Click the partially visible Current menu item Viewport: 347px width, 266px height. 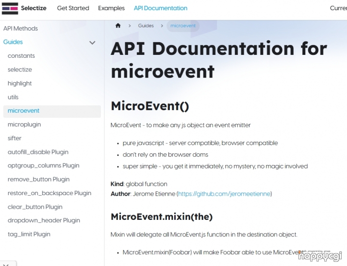point(338,8)
